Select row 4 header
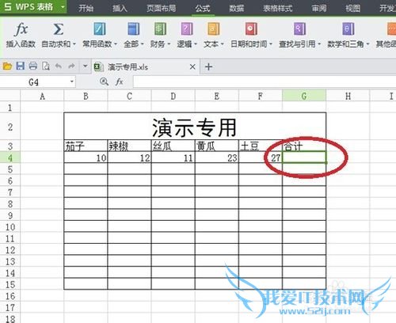The height and width of the screenshot is (323, 396). pos(10,158)
